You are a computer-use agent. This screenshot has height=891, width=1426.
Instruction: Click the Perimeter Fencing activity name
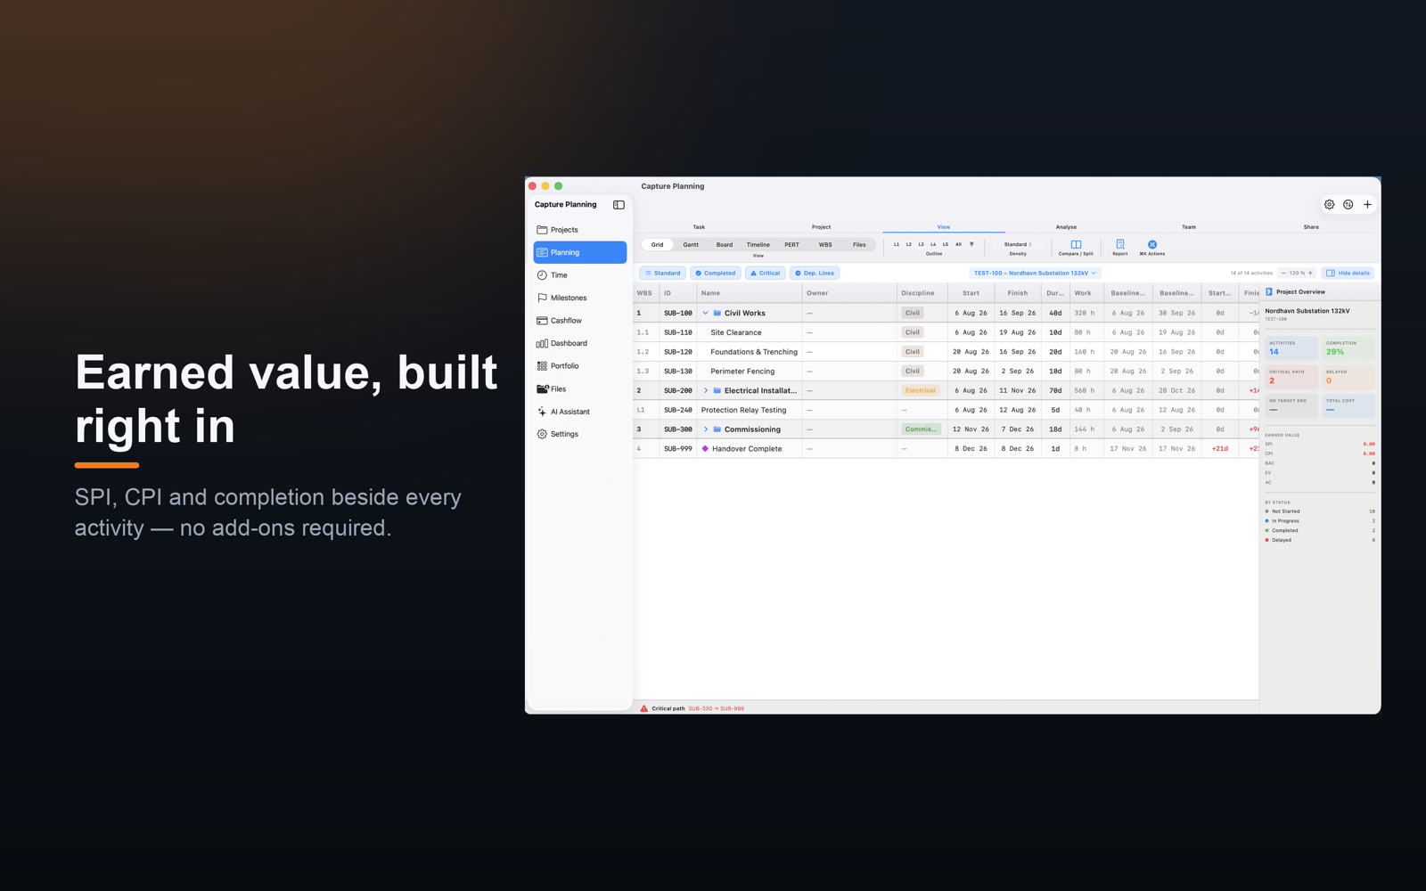[742, 372]
